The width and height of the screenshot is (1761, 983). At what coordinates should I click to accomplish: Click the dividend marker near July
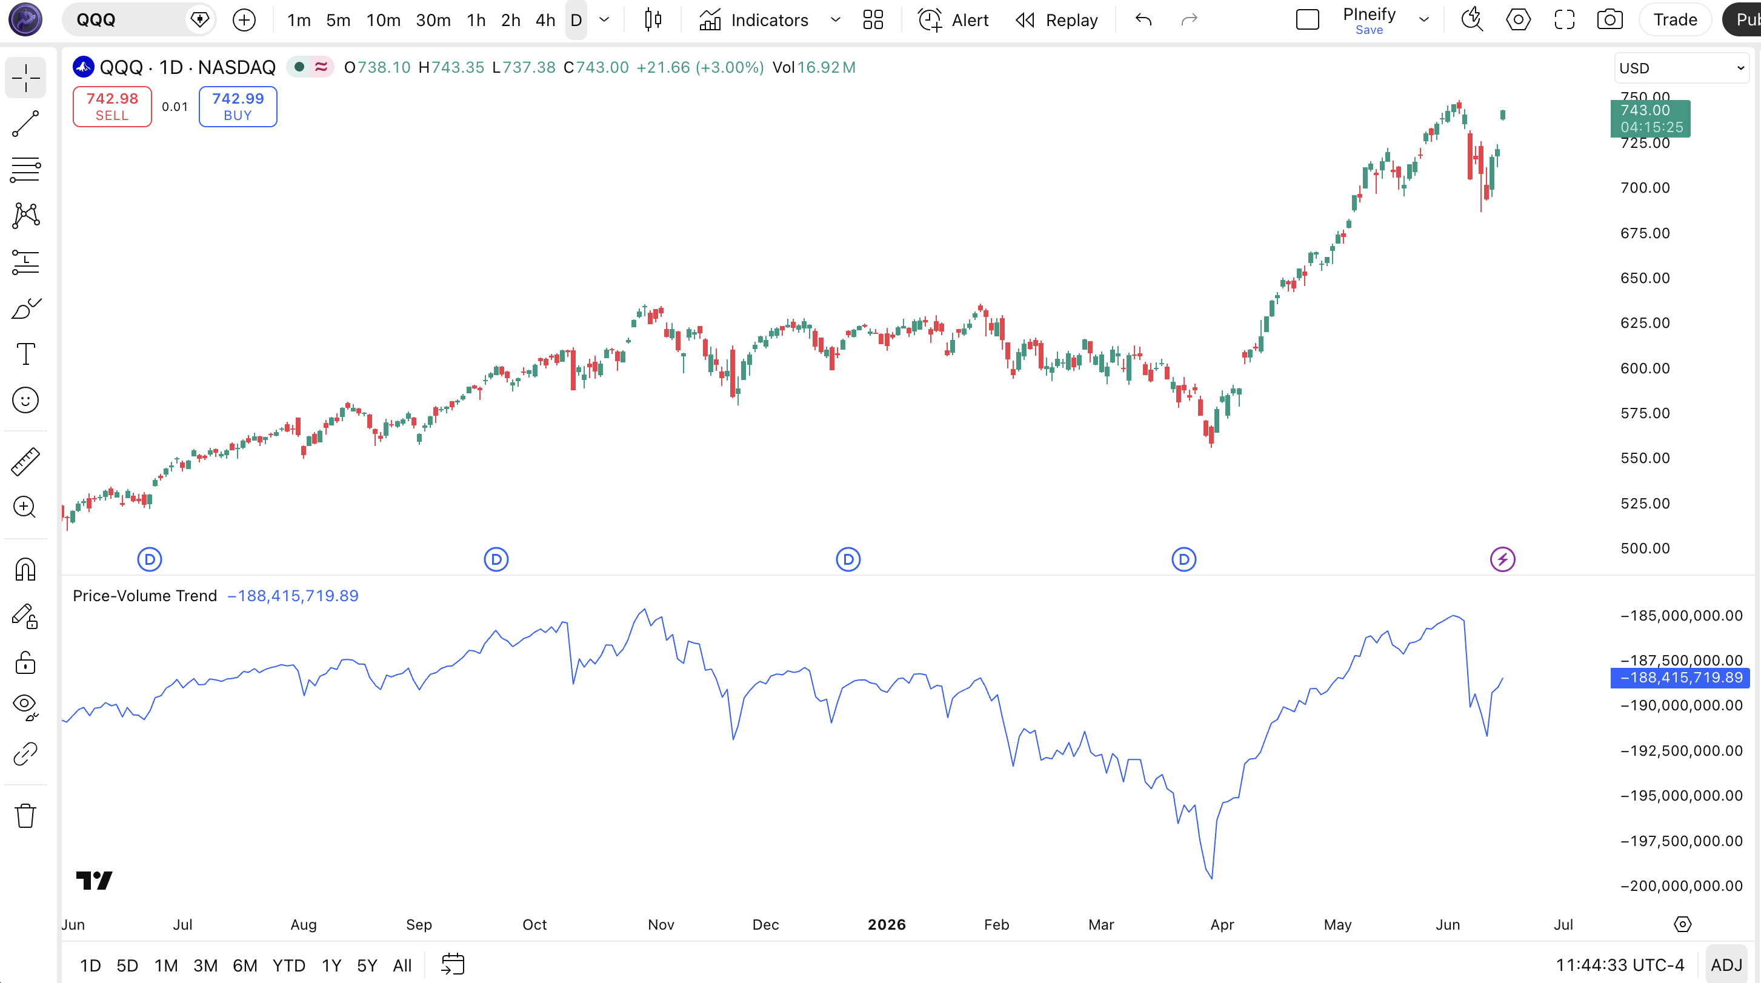[x=150, y=560]
